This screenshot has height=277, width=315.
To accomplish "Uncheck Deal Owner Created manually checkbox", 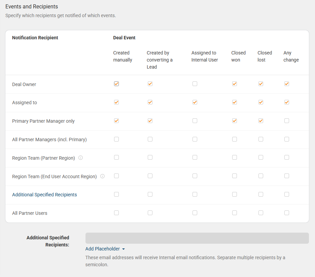I will [x=116, y=84].
